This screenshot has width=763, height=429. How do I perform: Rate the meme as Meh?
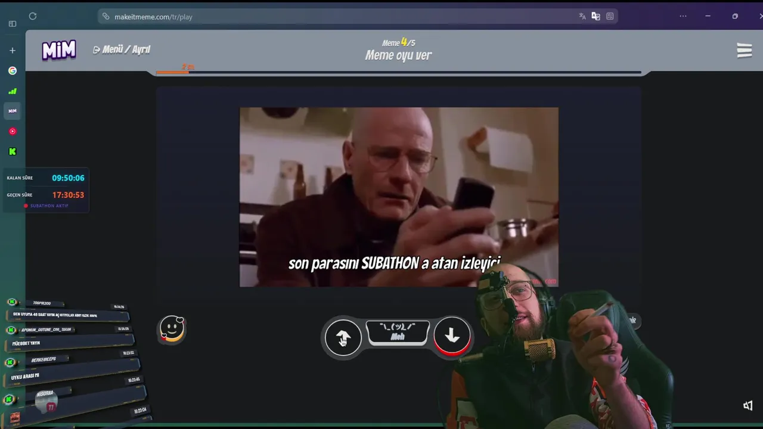pos(398,332)
